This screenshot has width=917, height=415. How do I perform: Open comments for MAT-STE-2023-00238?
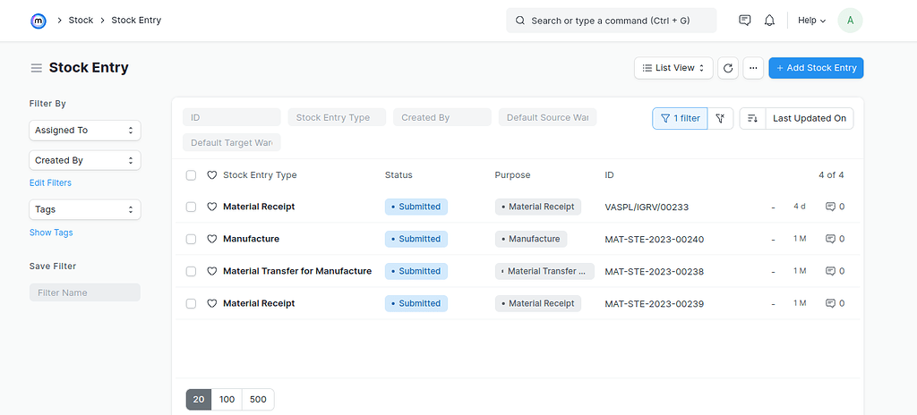(x=835, y=271)
